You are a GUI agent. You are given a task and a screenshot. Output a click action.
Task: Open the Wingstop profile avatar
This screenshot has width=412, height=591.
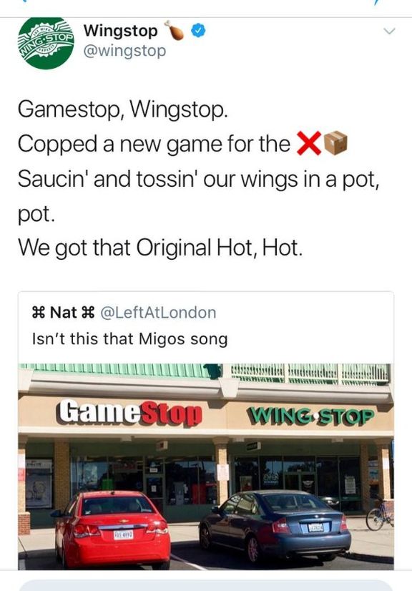[46, 42]
